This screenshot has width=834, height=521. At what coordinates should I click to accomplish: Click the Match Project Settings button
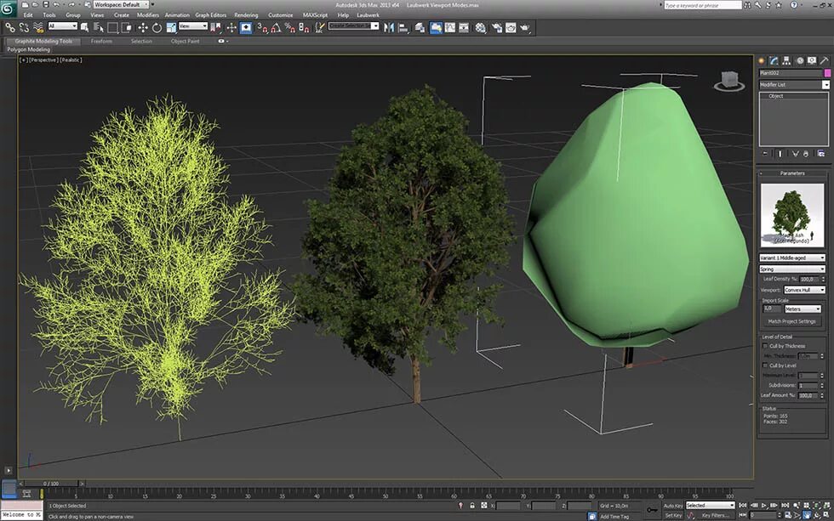pyautogui.click(x=791, y=321)
